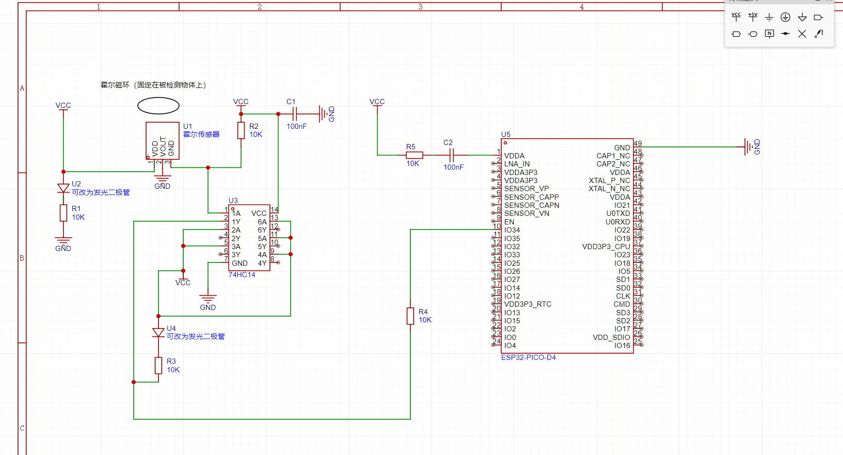
Task: Select the diode U4 symbol
Action: pyautogui.click(x=159, y=332)
